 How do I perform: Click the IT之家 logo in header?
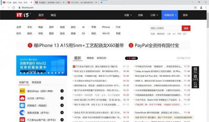pos(23,15)
